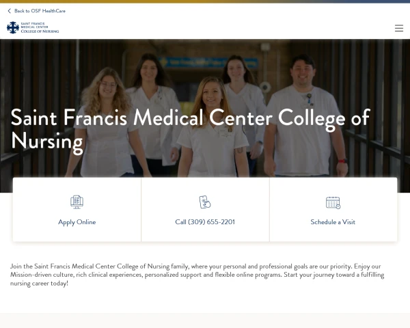Open the Schedule a Visit text link

(x=333, y=222)
